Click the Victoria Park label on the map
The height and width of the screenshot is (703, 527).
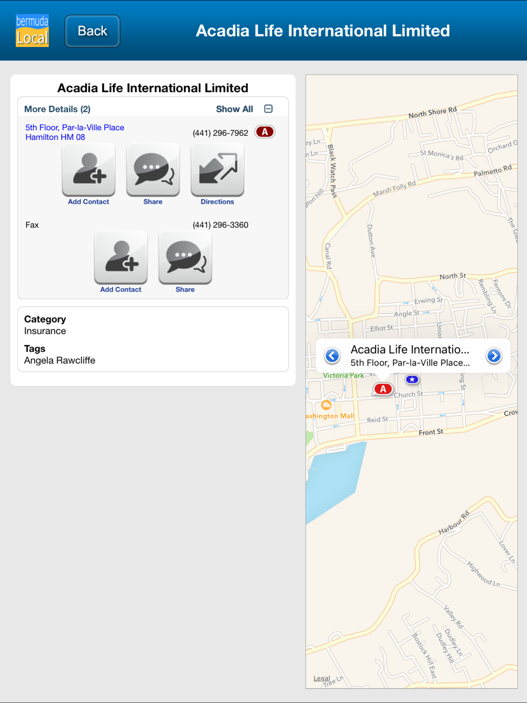(x=344, y=376)
